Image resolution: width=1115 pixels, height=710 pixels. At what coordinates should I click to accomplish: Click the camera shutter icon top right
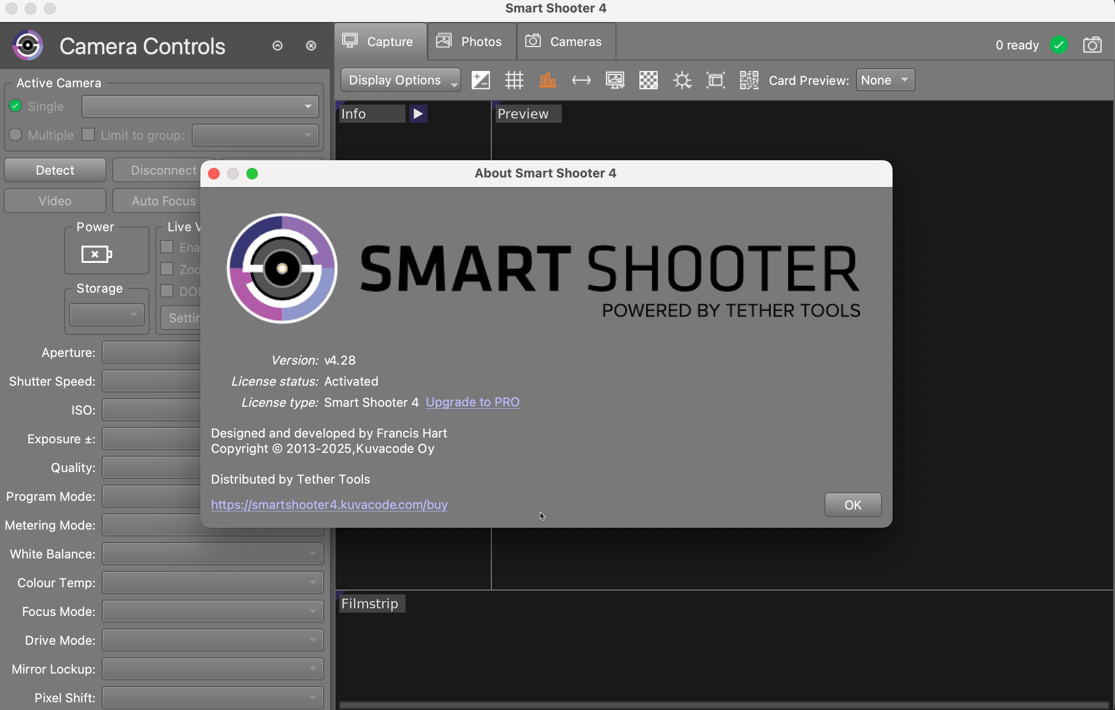(x=1092, y=45)
